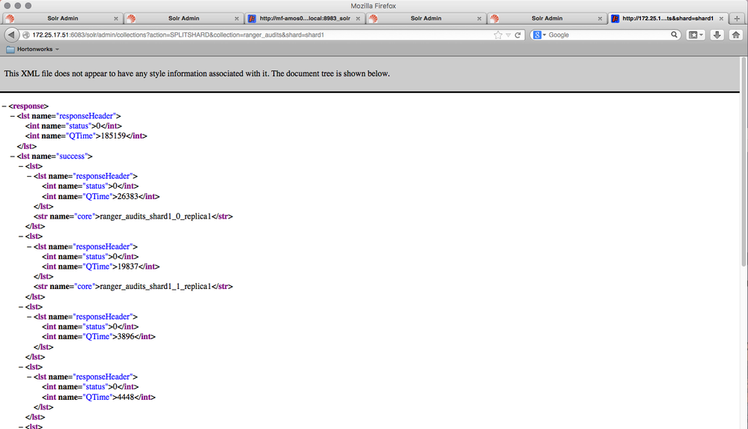Click the site identity globe icon

click(26, 35)
